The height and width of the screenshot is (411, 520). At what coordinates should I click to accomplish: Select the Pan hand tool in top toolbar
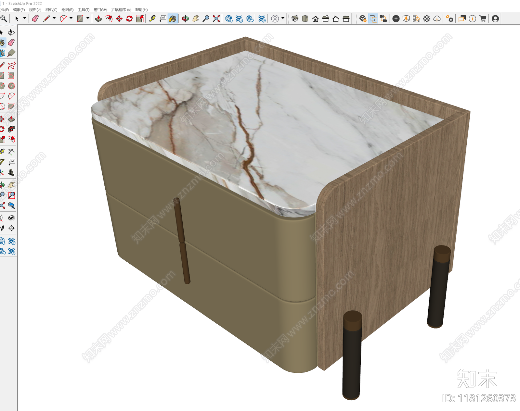point(196,19)
